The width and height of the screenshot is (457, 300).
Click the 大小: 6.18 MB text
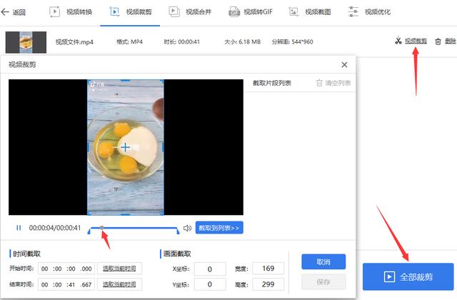[x=242, y=42]
